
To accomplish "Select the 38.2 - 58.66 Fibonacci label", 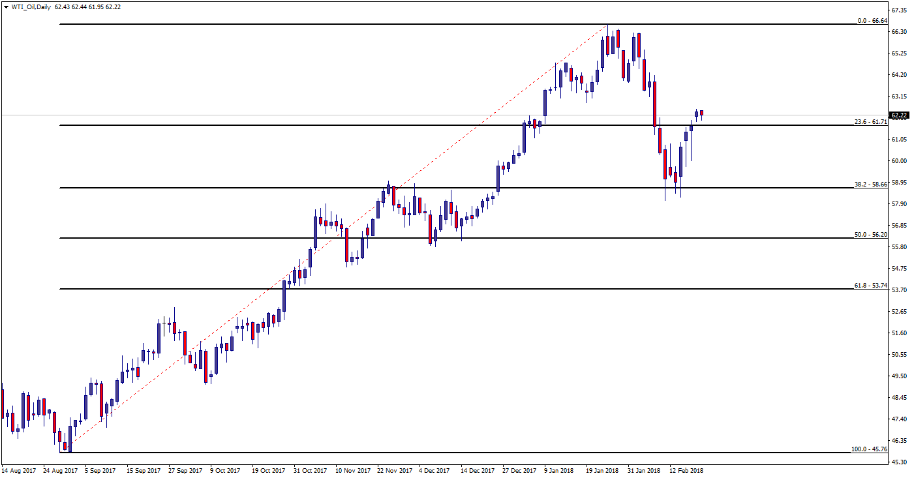I will [871, 185].
